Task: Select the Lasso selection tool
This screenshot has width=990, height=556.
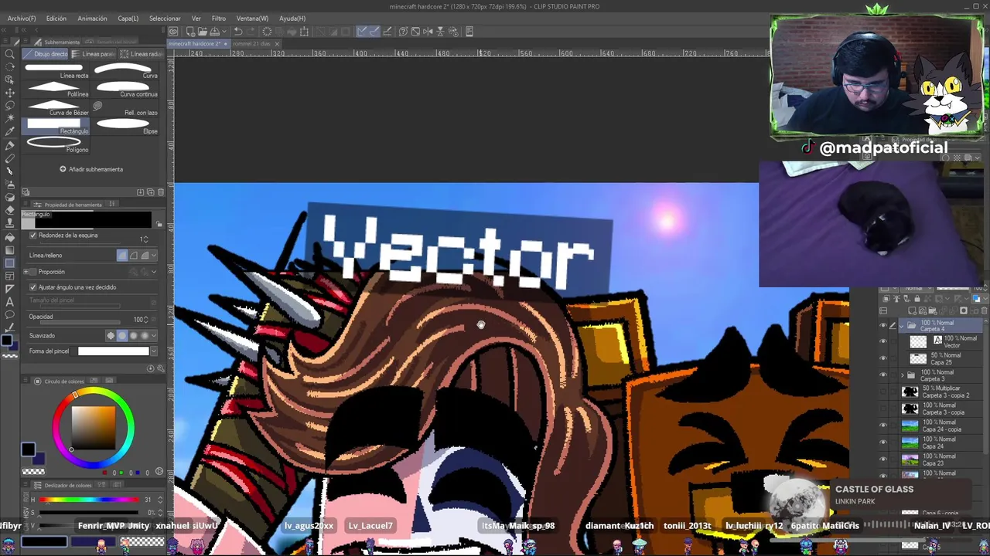Action: click(9, 106)
